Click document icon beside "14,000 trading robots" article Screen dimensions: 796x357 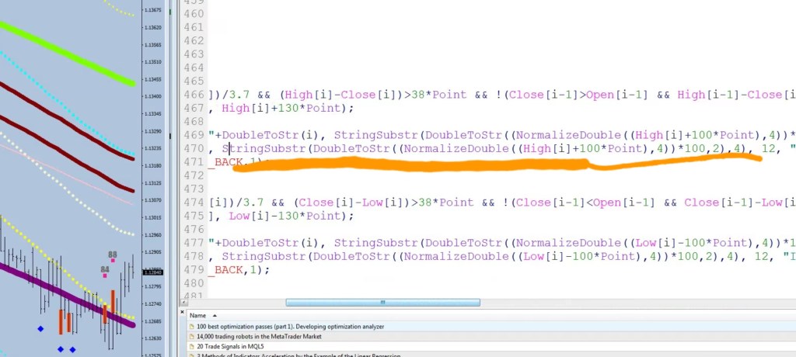(192, 337)
